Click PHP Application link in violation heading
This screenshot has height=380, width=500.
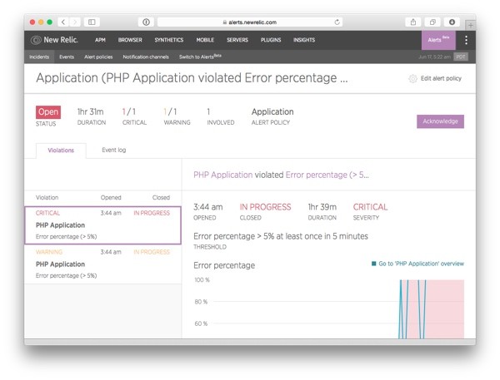pos(222,175)
